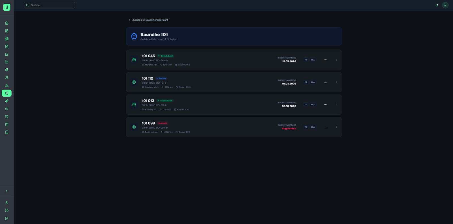The width and height of the screenshot is (453, 224).
Task: Click the users group sidebar icon
Action: click(7, 78)
